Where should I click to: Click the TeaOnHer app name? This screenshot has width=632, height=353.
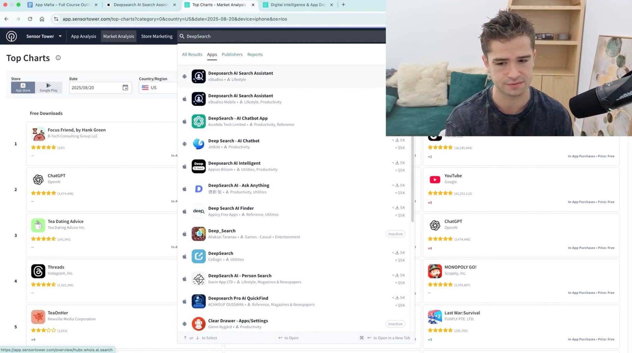point(58,313)
